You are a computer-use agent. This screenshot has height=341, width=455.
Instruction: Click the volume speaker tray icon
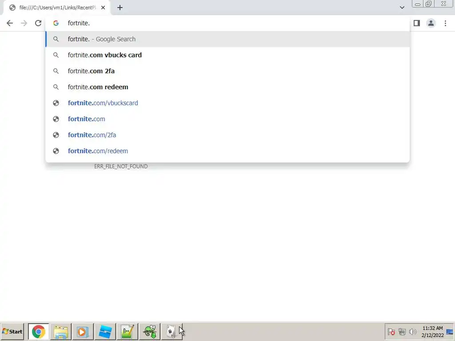(x=412, y=331)
